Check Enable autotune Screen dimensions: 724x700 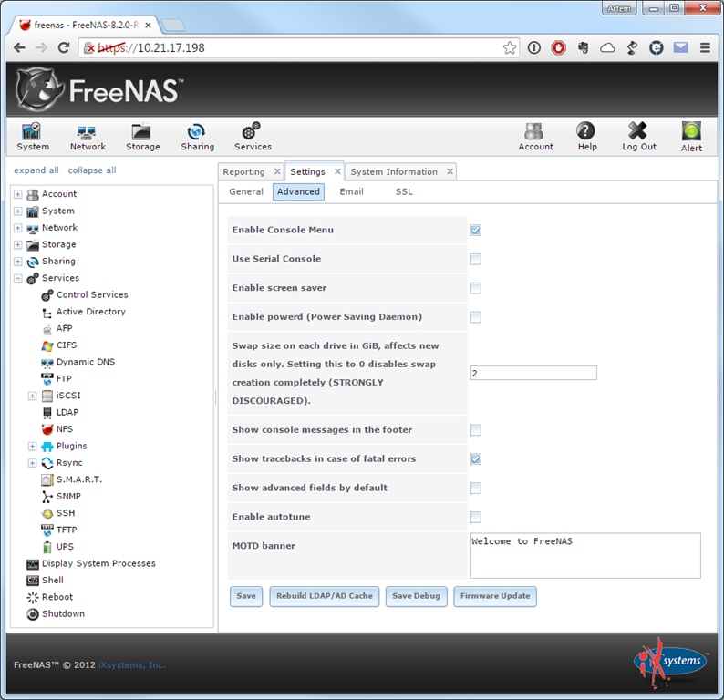pos(475,518)
